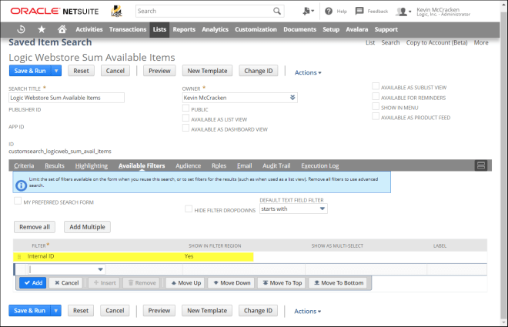
Task: Toggle Hide Filter Dropdowns checkbox
Action: click(189, 209)
